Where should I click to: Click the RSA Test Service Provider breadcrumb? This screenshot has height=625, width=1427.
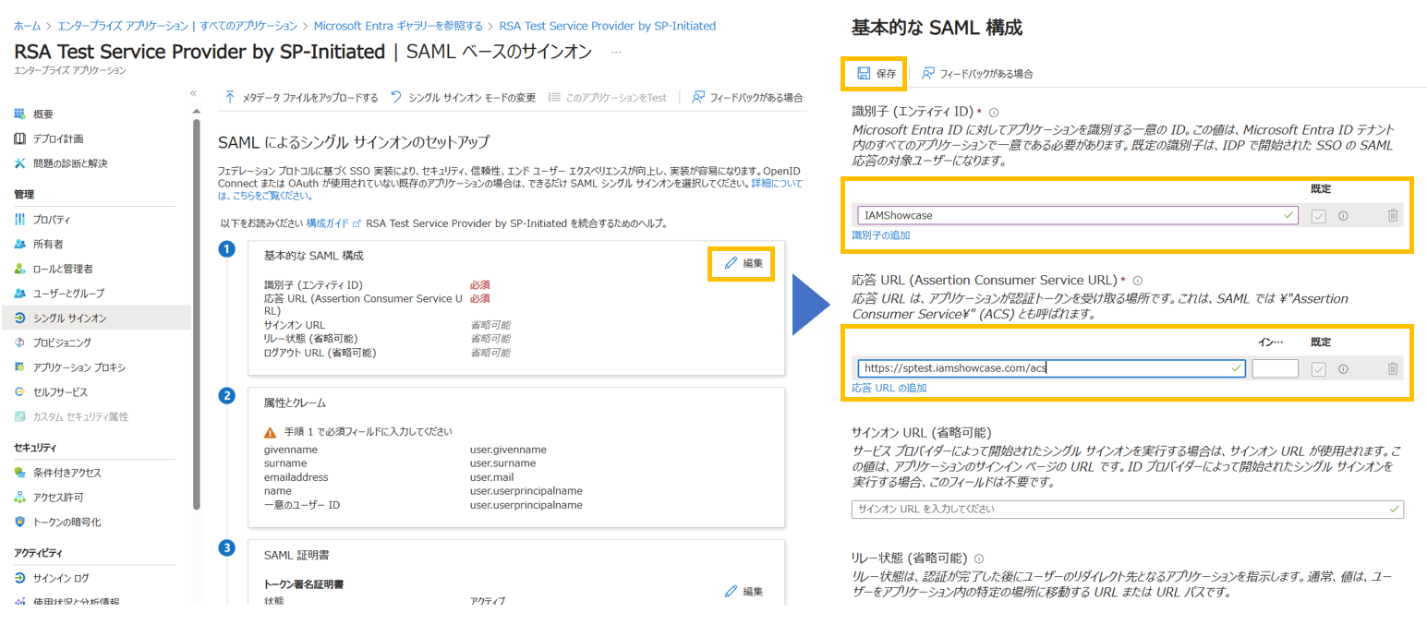[x=607, y=26]
